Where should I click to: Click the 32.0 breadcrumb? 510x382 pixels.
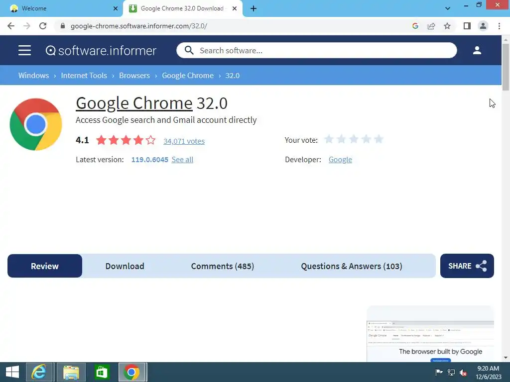pyautogui.click(x=233, y=76)
